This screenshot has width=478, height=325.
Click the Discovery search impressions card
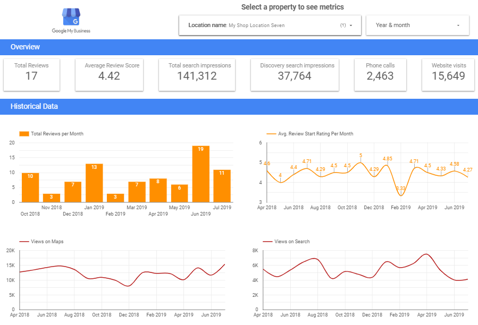click(295, 74)
